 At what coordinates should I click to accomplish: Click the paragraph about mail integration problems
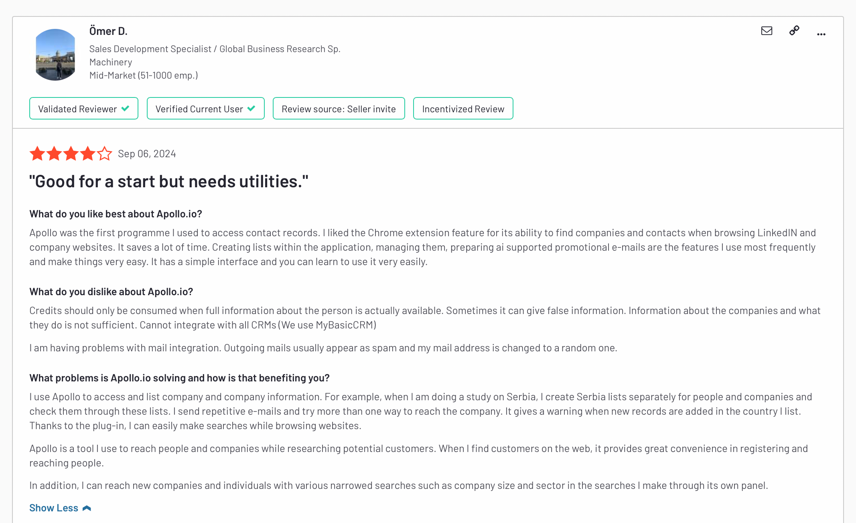323,348
